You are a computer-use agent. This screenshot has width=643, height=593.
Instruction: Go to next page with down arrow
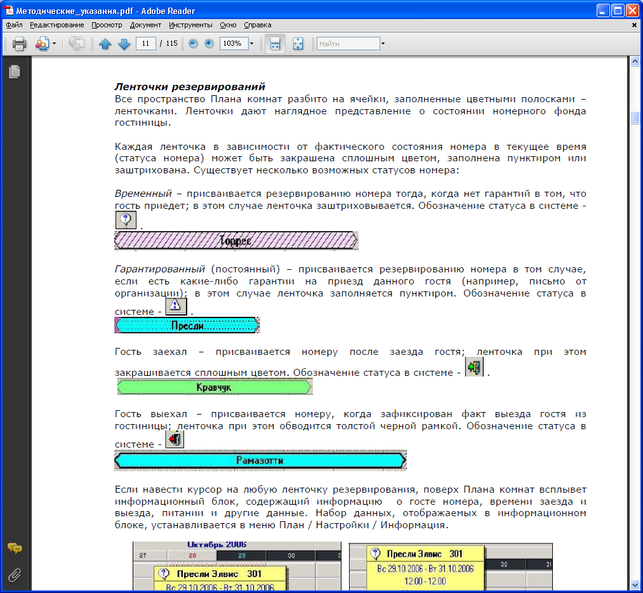[x=124, y=43]
